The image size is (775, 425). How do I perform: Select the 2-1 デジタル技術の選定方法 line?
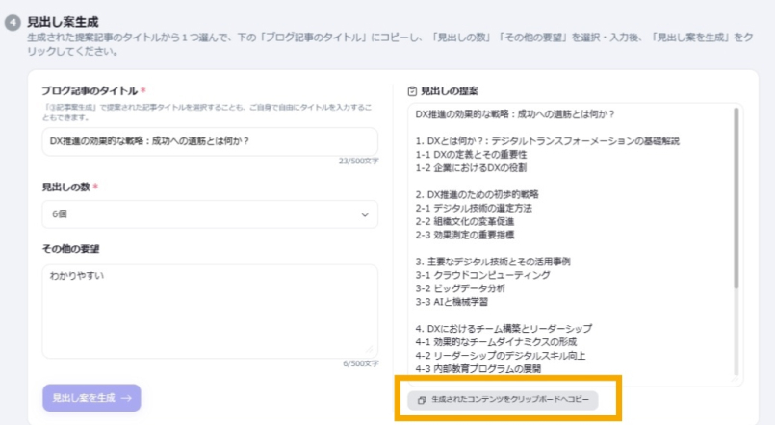point(474,207)
